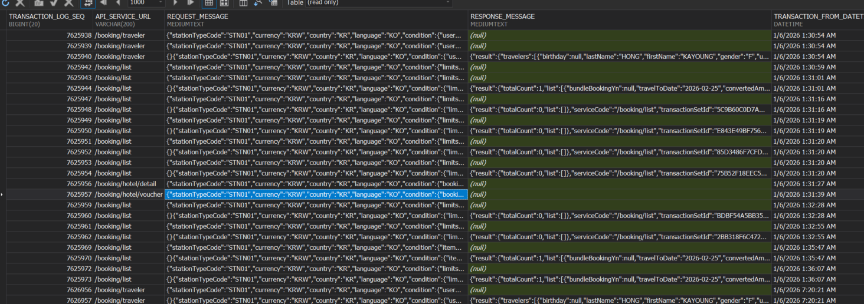The image size is (864, 304).
Task: Go to the next page of results
Action: pos(175,3)
